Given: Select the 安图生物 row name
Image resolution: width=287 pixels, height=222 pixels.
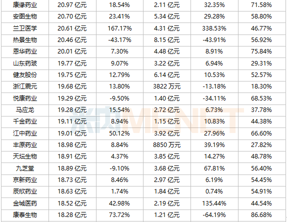Looking at the screenshot, I should (25, 16).
